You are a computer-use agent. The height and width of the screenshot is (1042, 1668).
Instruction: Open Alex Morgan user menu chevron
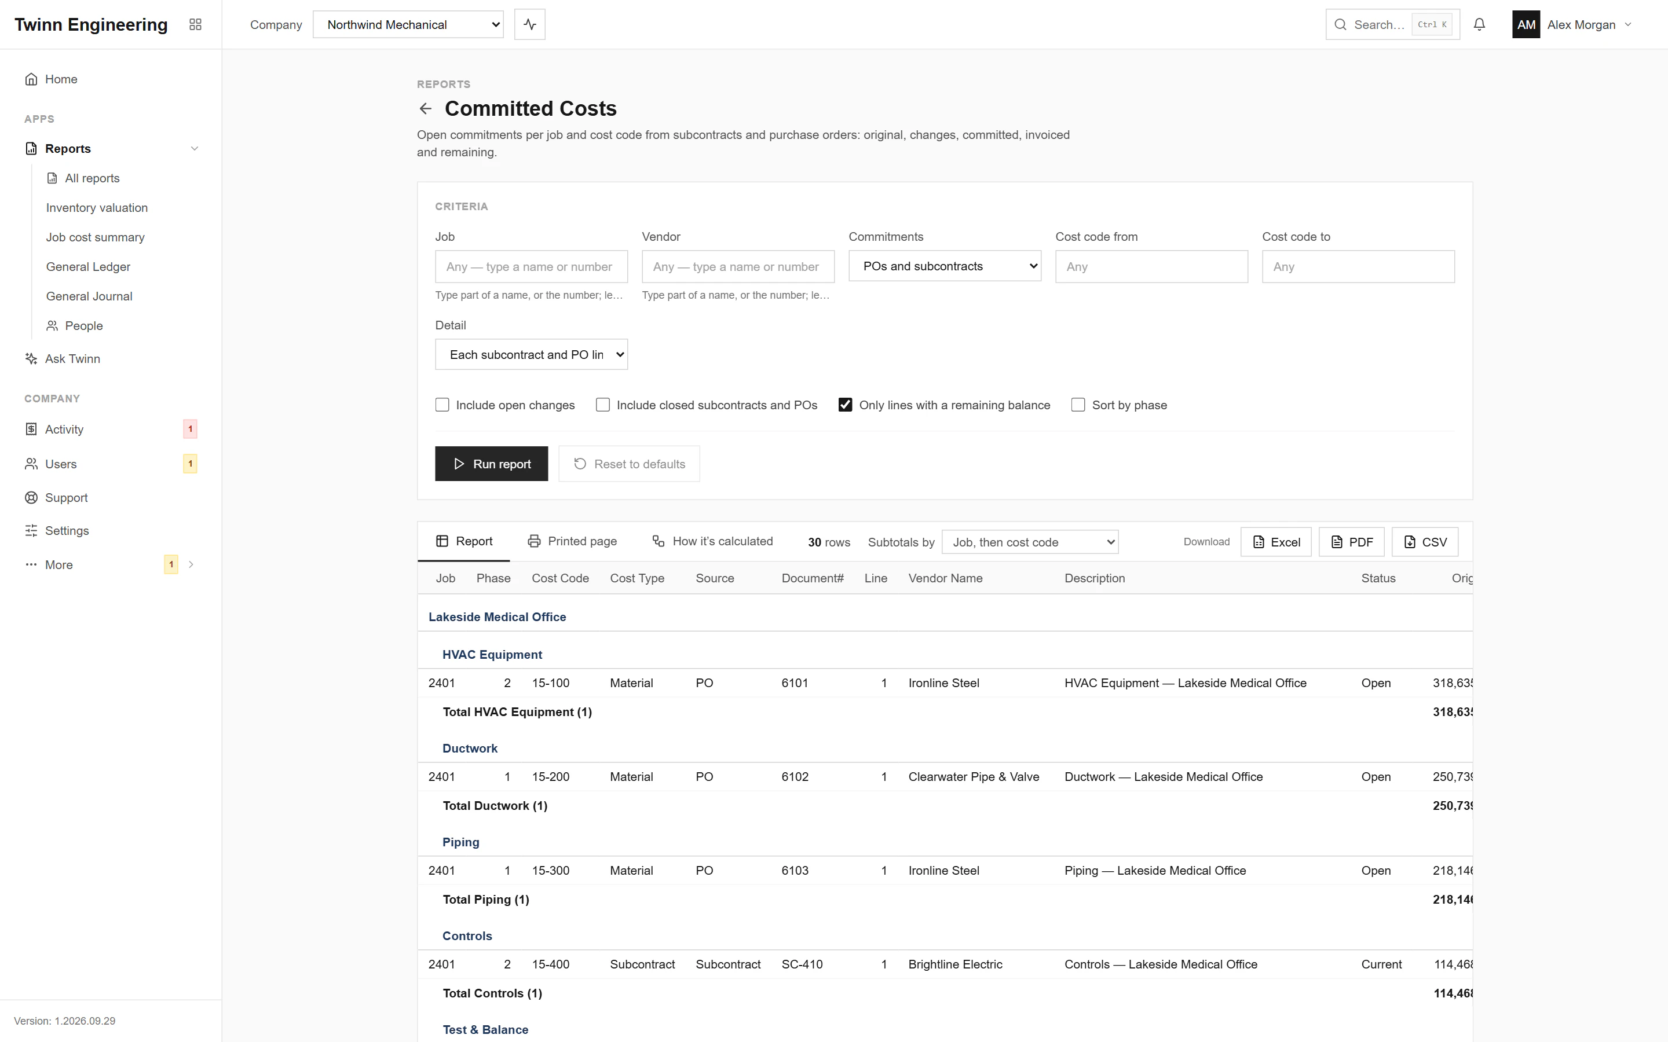(x=1628, y=25)
